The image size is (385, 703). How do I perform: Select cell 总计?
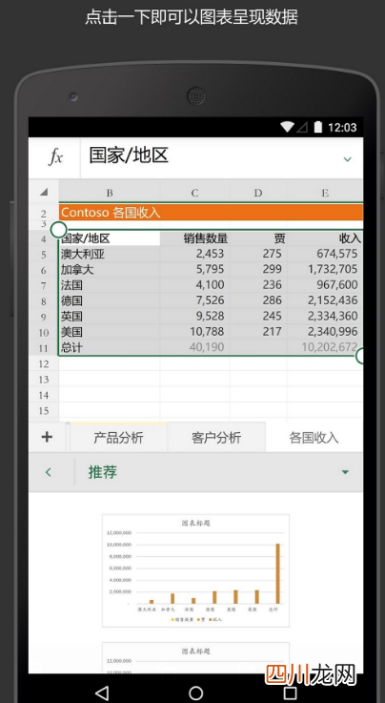(110, 347)
